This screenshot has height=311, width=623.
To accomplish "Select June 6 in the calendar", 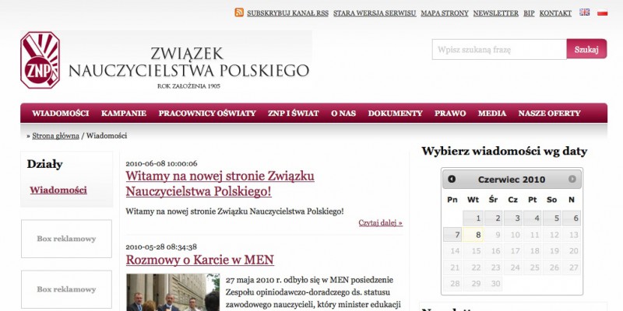I will (x=572, y=218).
